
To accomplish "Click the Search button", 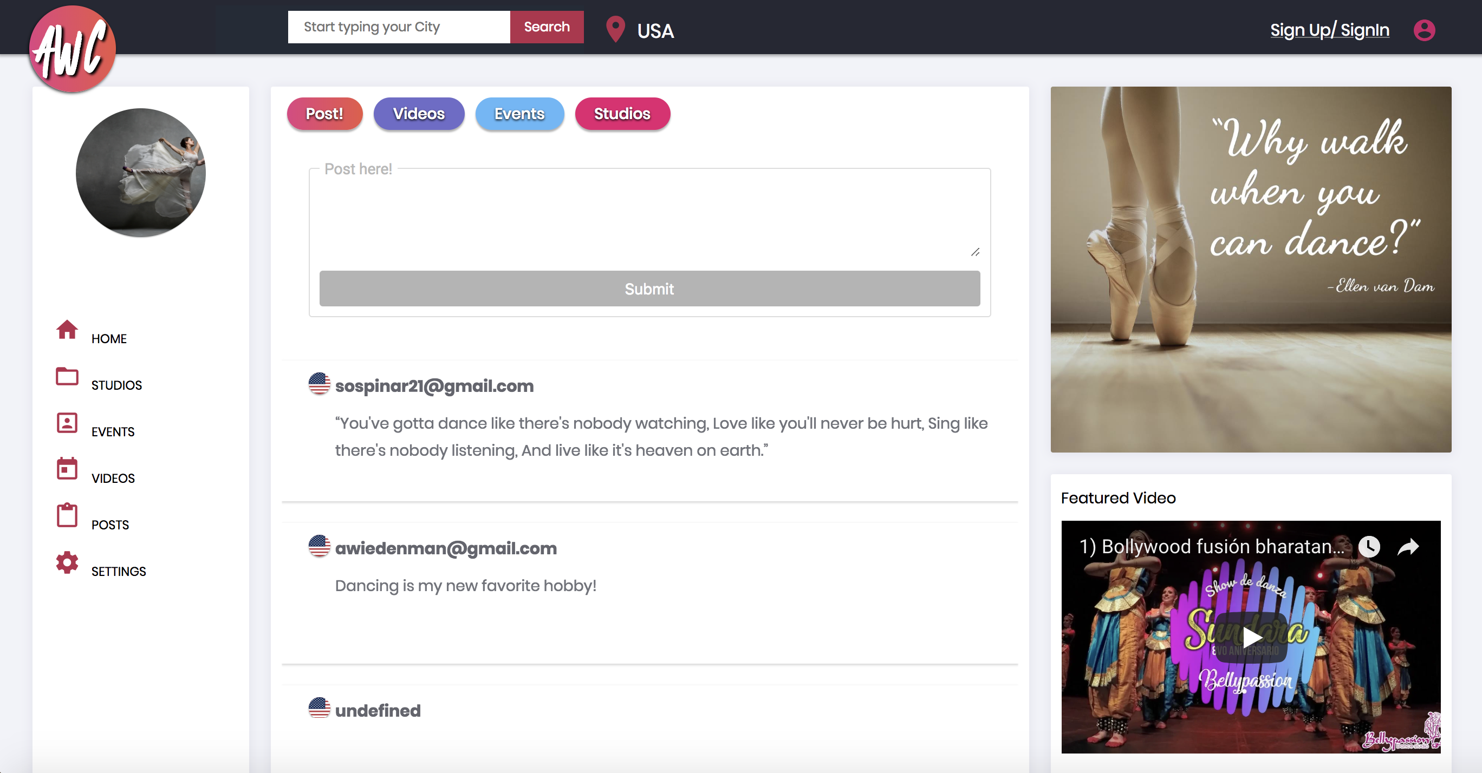I will [547, 27].
